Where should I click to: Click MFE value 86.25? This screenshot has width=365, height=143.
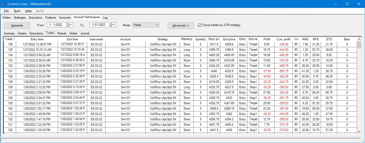tap(316, 93)
